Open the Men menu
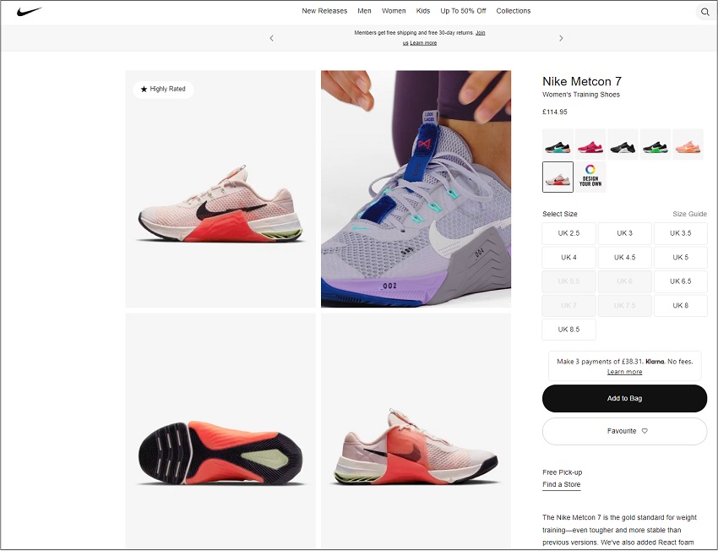Screen dimensions: 718x551 [364, 11]
